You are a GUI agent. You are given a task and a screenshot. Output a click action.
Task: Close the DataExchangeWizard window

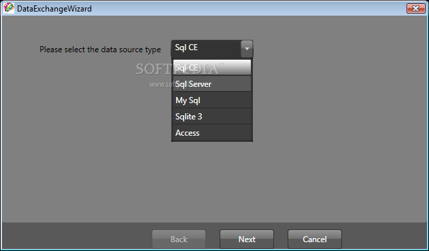pyautogui.click(x=415, y=8)
